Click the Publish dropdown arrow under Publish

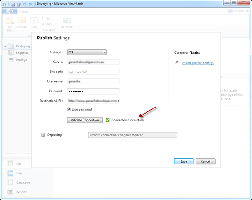(x=22, y=30)
